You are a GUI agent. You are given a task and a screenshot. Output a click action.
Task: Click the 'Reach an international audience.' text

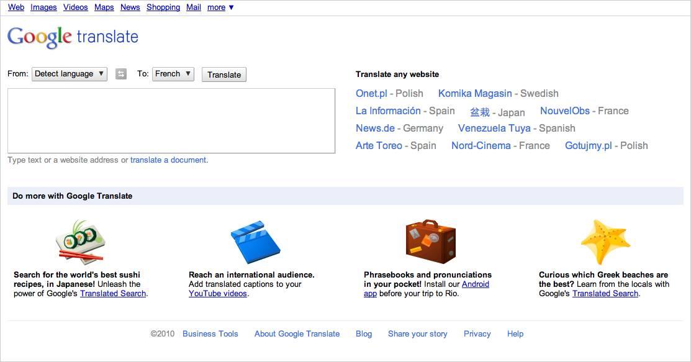[251, 274]
